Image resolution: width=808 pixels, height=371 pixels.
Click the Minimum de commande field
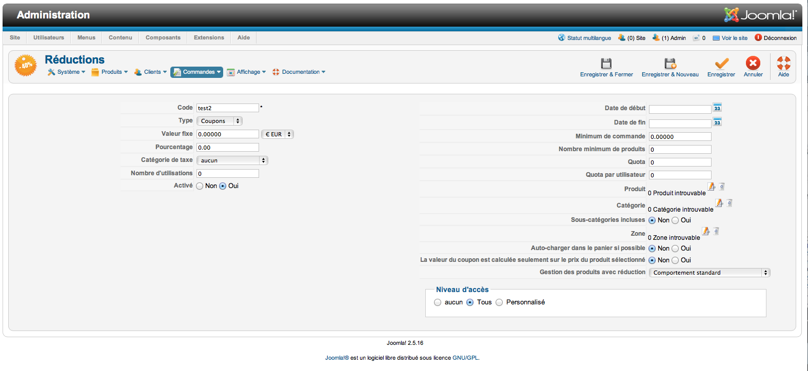coord(680,137)
